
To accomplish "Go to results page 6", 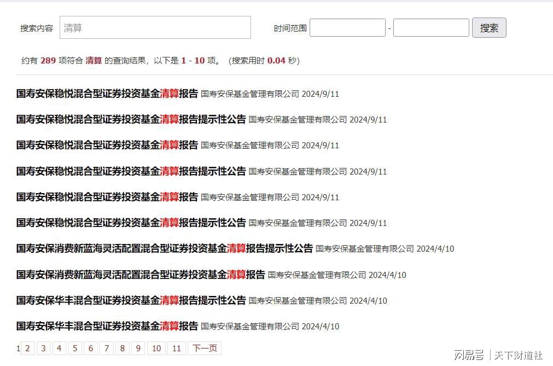I will pyautogui.click(x=91, y=348).
